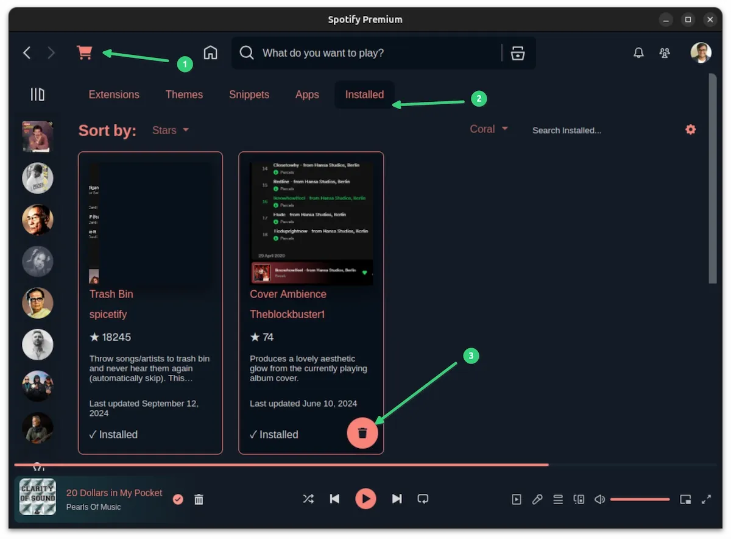This screenshot has width=731, height=539.
Task: Open the lyrics microphone icon
Action: point(537,499)
